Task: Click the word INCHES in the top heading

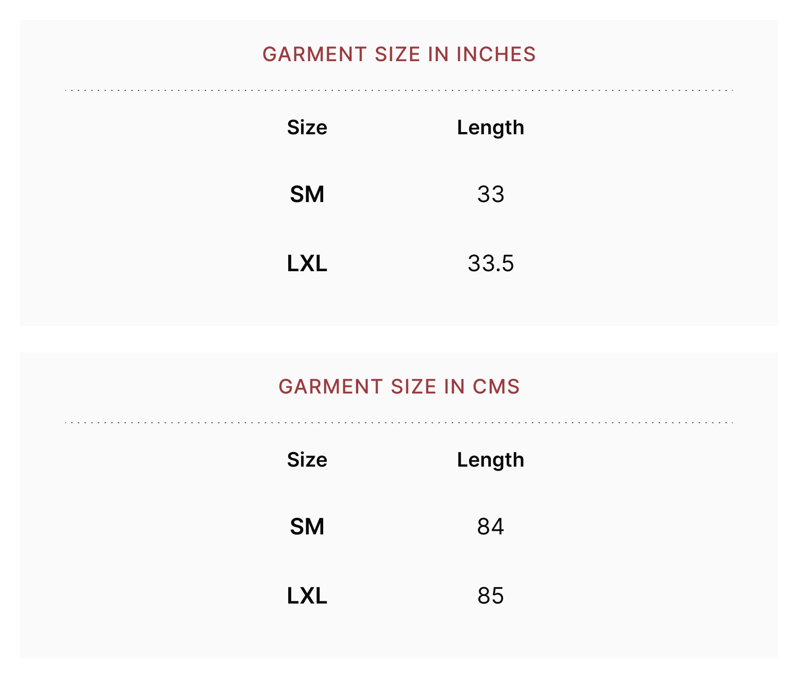Action: (x=496, y=55)
